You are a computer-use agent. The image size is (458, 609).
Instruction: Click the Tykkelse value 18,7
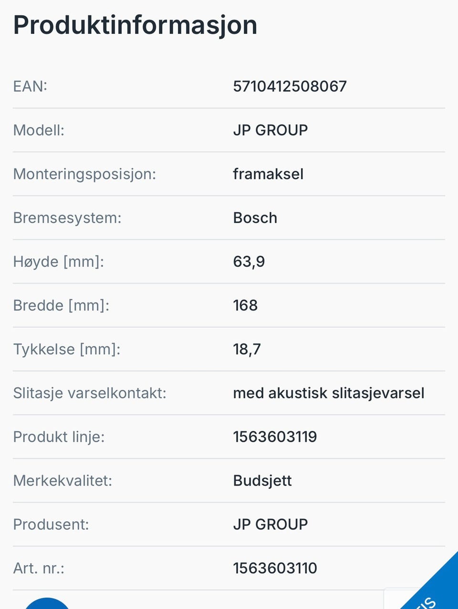click(247, 349)
